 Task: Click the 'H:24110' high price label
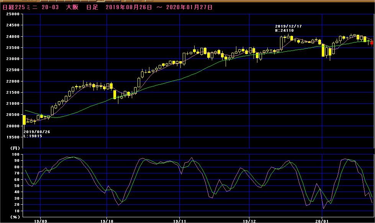284,31
